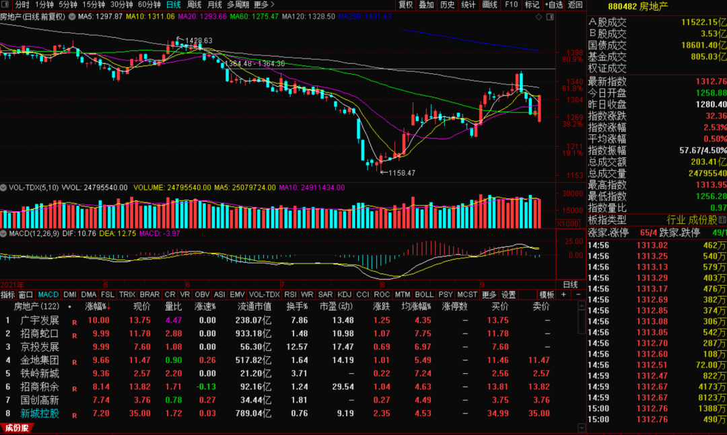Select the FSL indicator tab
727x435 pixels.
click(108, 294)
